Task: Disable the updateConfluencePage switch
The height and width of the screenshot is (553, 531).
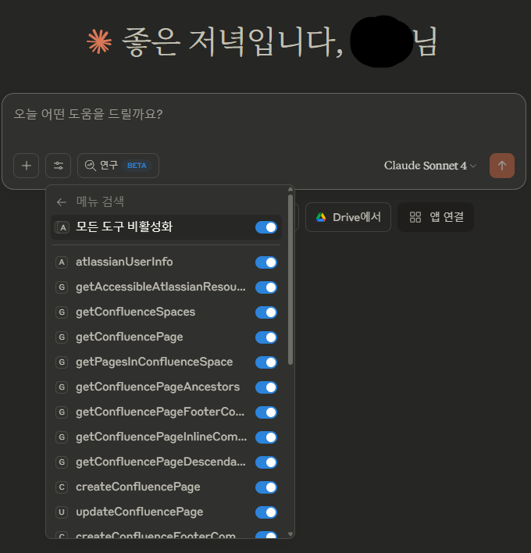Action: [x=266, y=512]
